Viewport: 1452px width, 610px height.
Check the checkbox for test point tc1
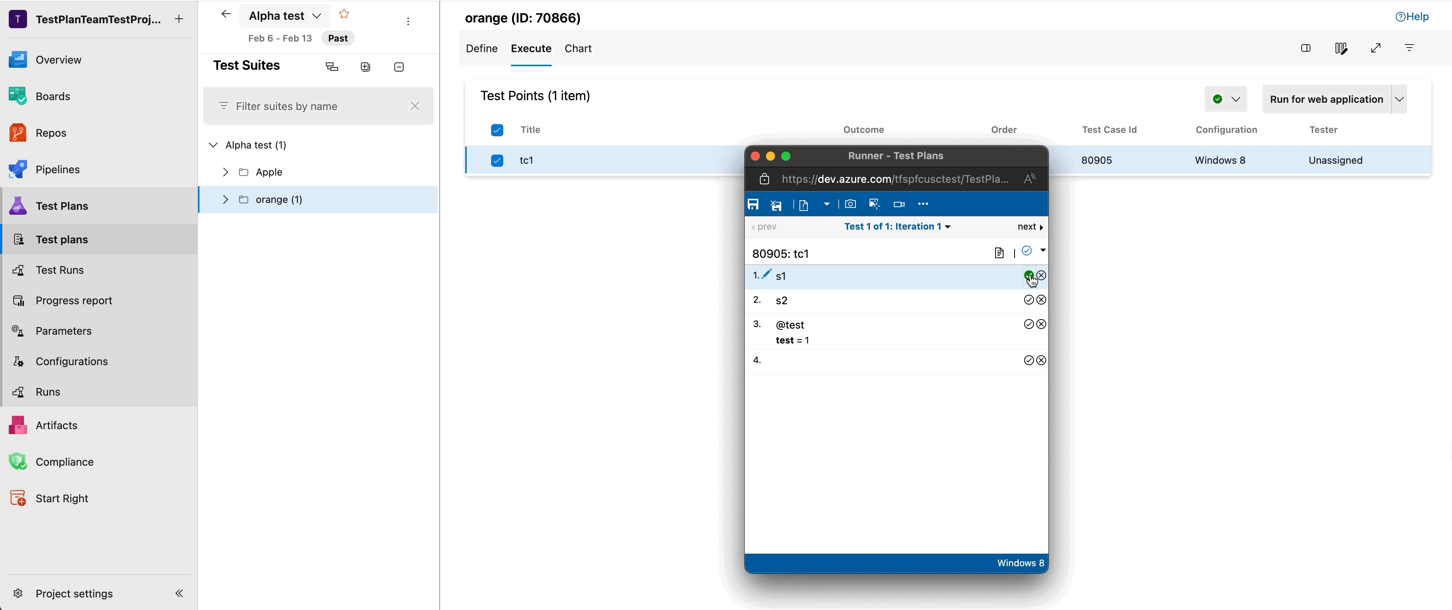point(496,160)
